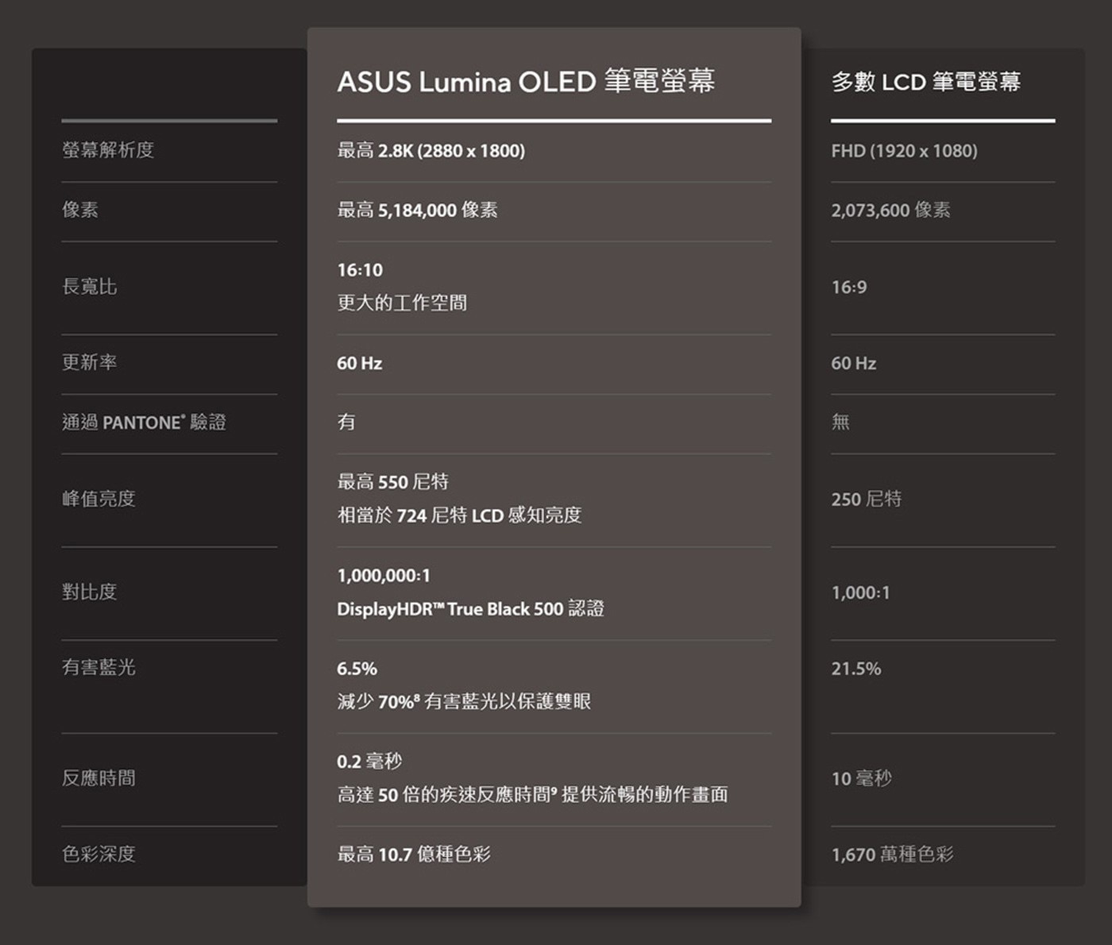Select the '更新率' row label
This screenshot has height=945, width=1112.
click(90, 362)
